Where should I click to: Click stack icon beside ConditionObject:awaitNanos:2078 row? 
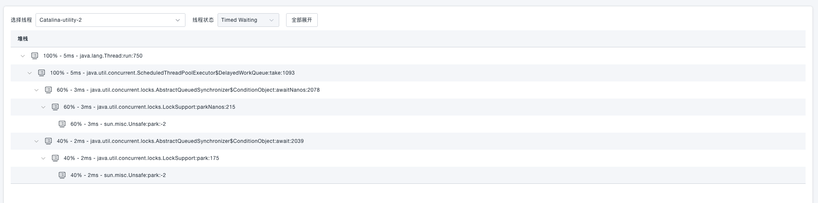(48, 90)
